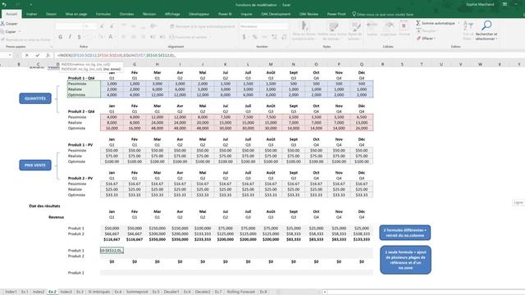
Task: Toggle italic (I) formatting
Action: pyautogui.click(x=70, y=37)
